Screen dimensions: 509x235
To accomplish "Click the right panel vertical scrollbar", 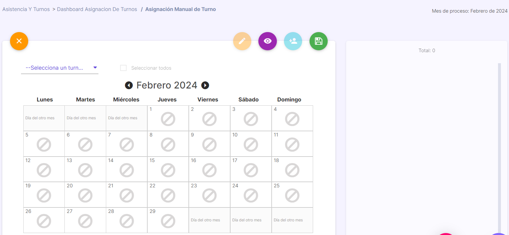I will click(x=499, y=147).
